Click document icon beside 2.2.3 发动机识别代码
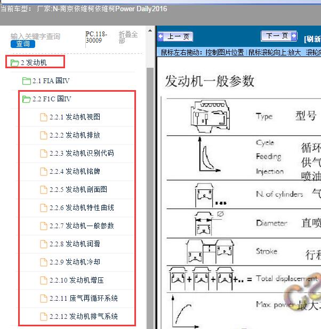 [x=43, y=154]
